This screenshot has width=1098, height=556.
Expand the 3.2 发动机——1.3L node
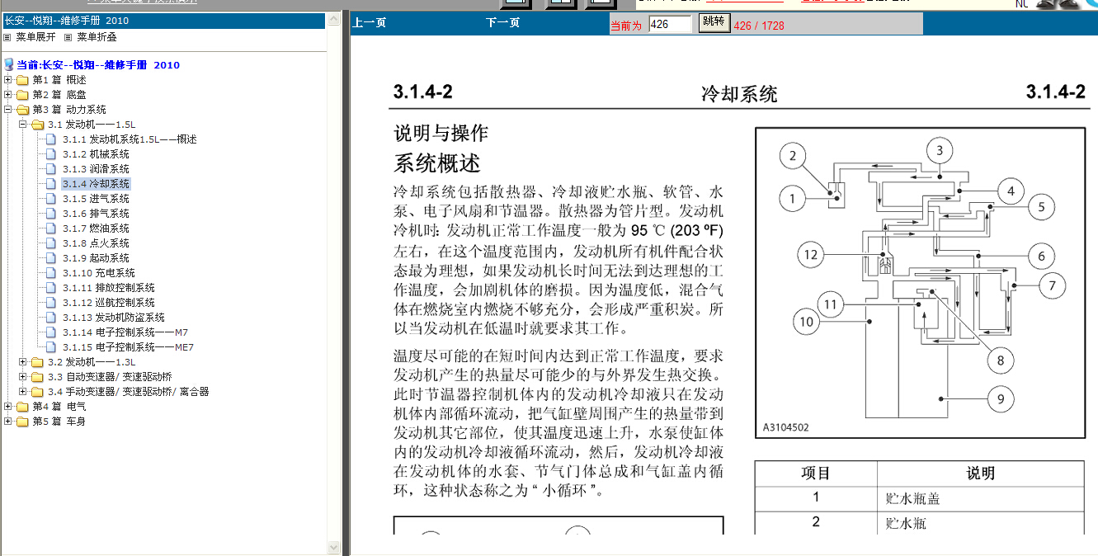point(23,362)
